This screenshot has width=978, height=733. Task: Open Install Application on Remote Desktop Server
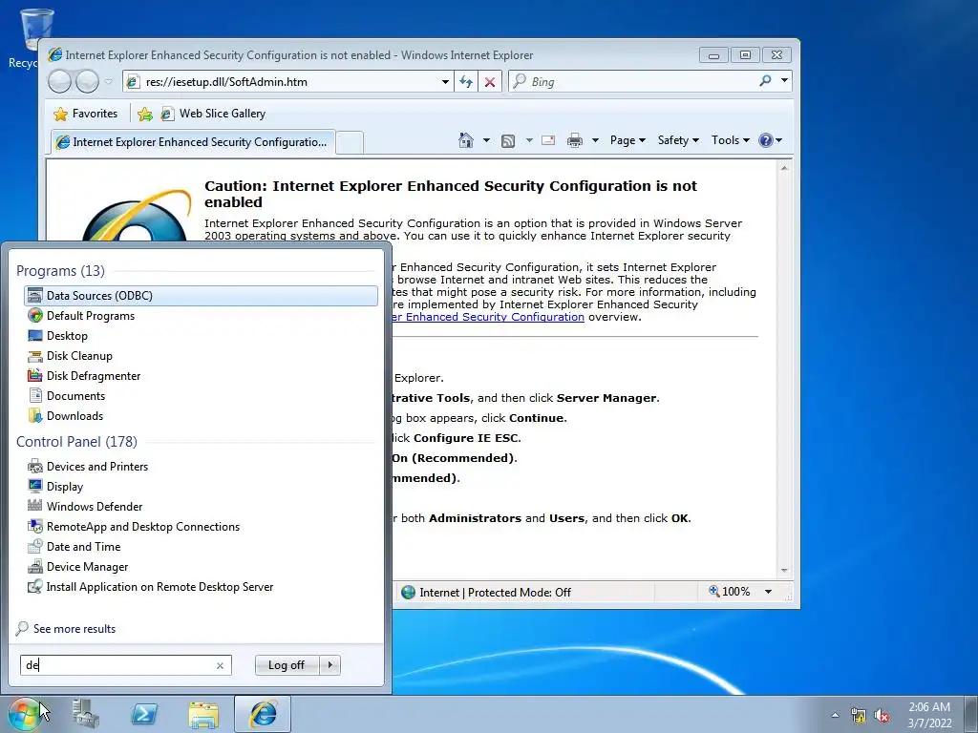click(201, 586)
